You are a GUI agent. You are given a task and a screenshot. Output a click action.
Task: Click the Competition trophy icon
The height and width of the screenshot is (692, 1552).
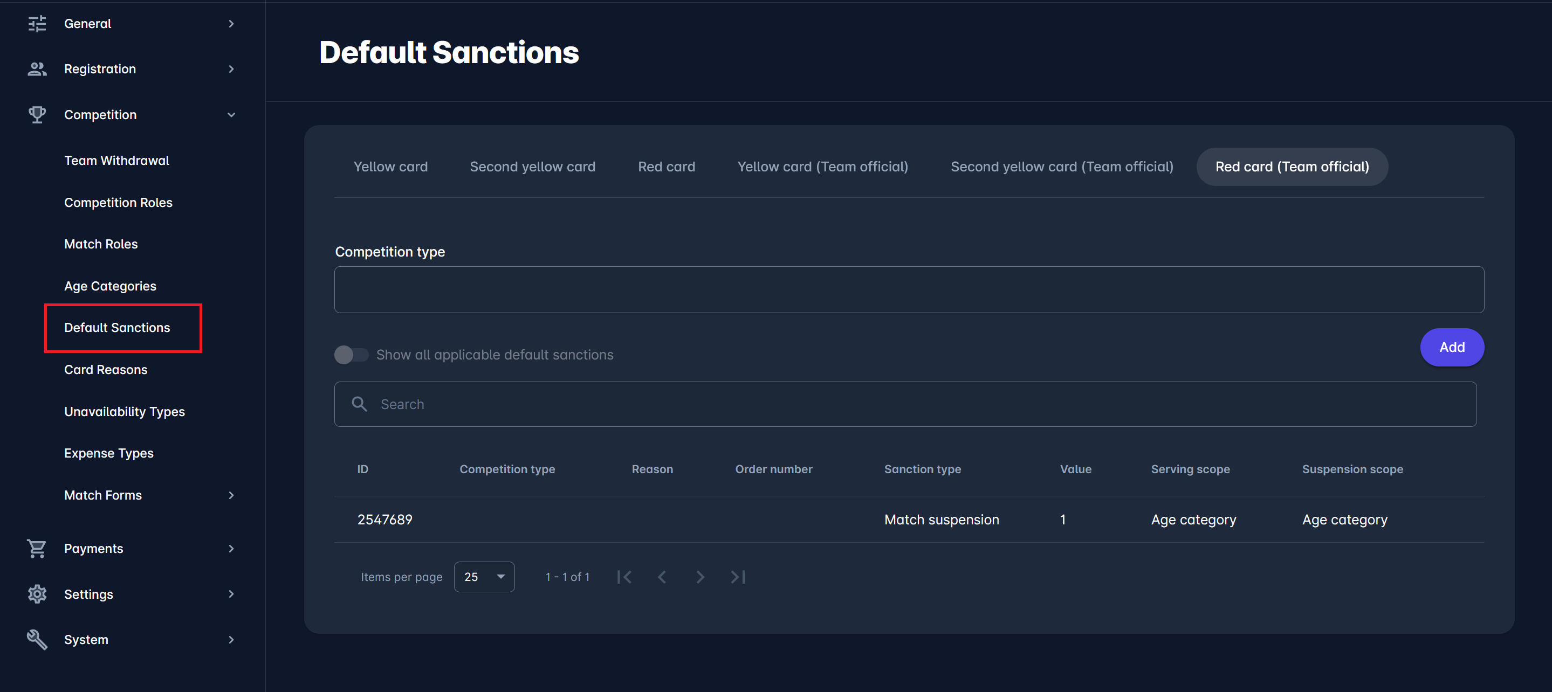pos(37,114)
